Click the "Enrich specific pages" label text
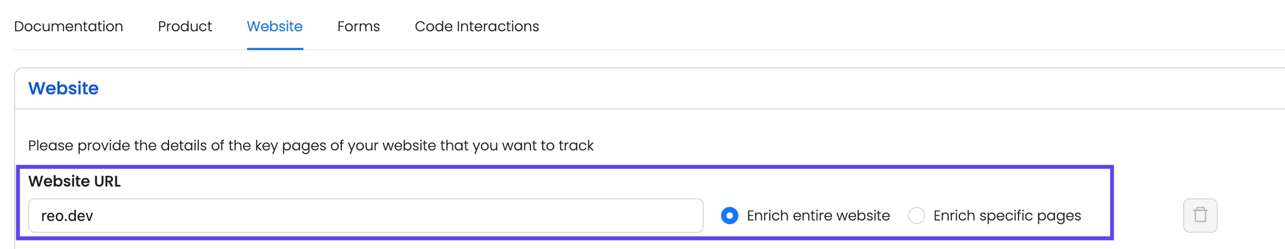 point(1007,216)
